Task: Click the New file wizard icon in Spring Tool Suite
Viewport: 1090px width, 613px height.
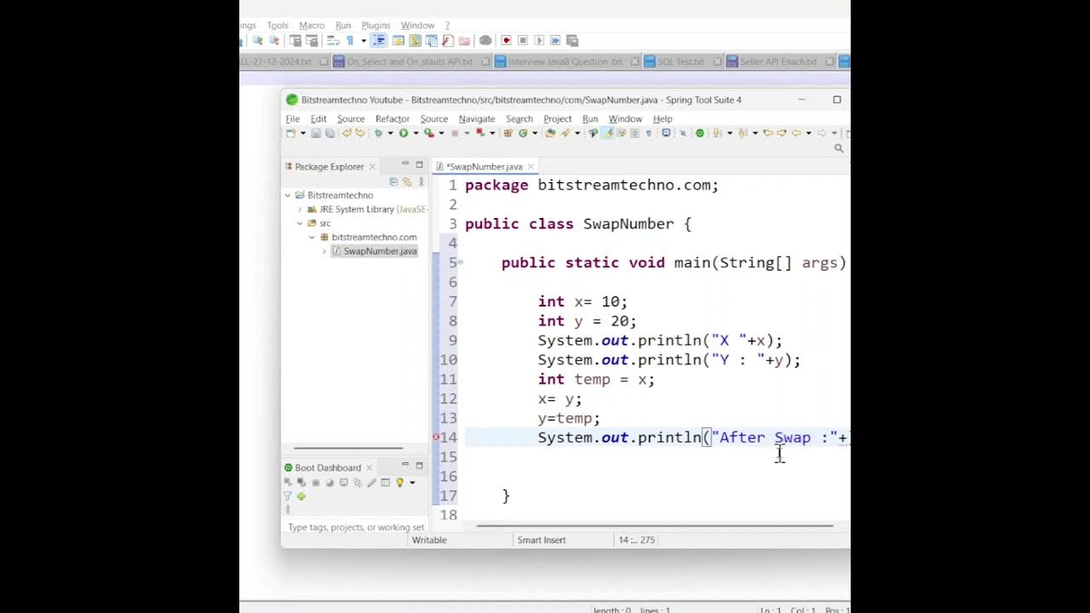Action: [290, 133]
